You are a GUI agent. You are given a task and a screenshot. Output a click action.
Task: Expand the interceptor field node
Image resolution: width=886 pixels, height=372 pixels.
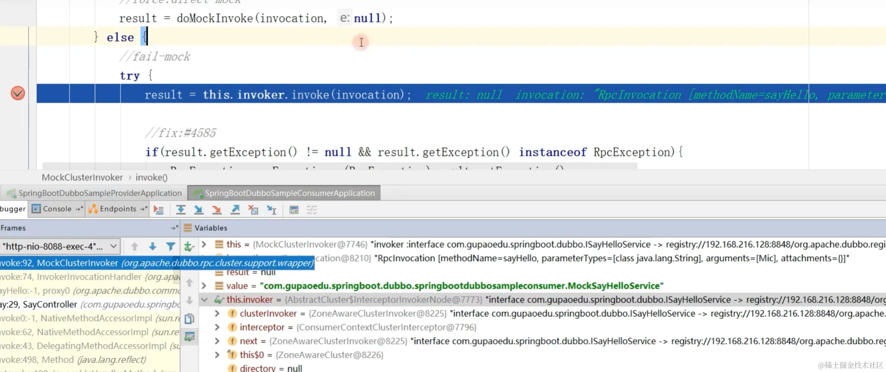217,327
